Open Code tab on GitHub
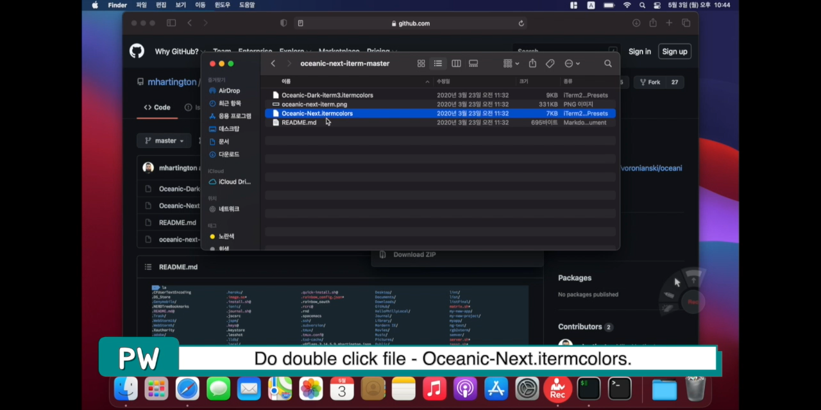Image resolution: width=821 pixels, height=410 pixels. point(157,108)
